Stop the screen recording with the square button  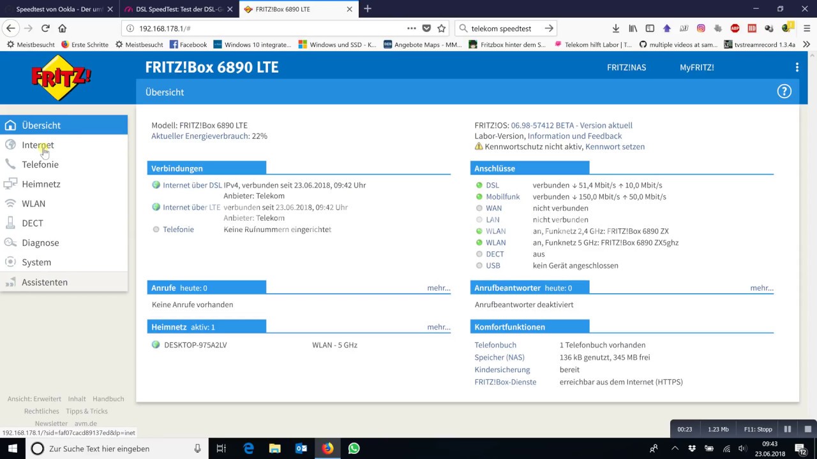click(807, 429)
